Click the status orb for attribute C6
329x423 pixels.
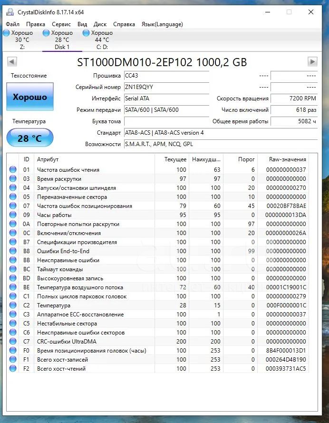tap(13, 332)
